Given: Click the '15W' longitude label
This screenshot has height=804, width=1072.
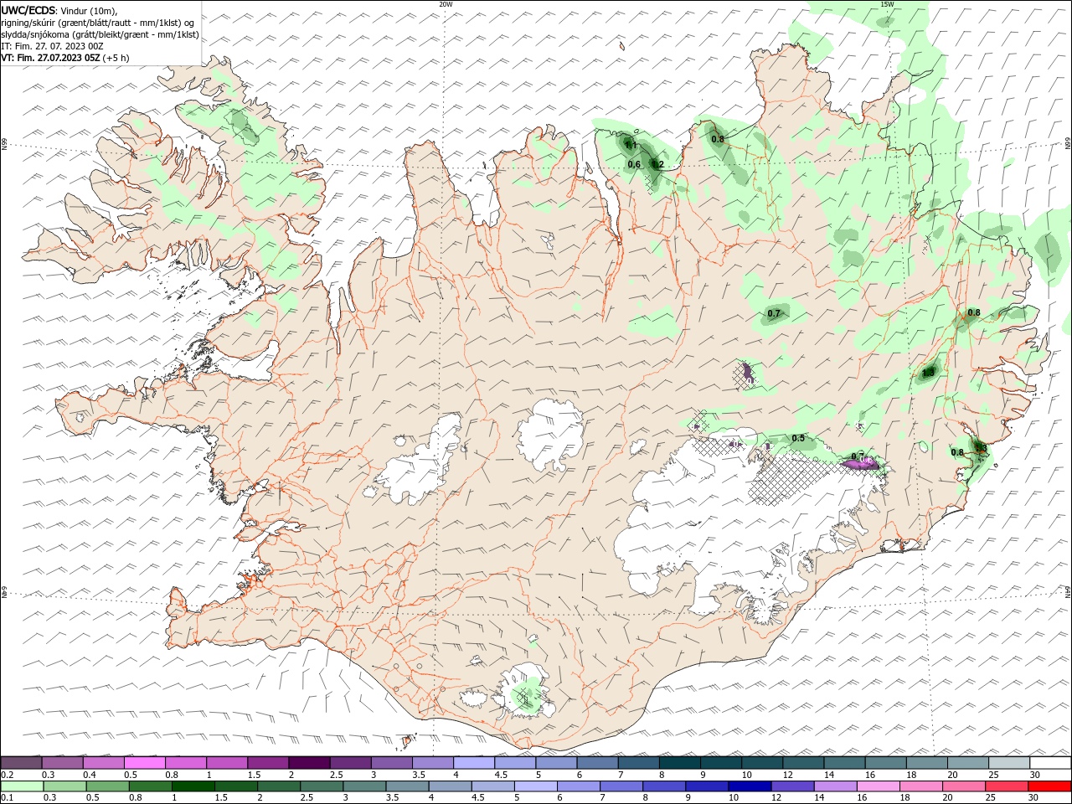Looking at the screenshot, I should (x=887, y=4).
